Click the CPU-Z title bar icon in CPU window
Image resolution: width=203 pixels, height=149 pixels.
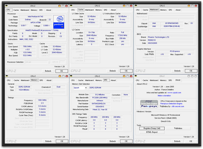[6, 6]
